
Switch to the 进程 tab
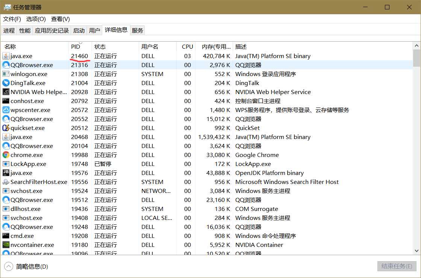coord(9,30)
